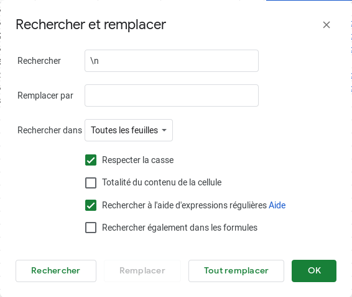Viewport: 352px width, 297px height.
Task: Click the Rechercher text field containing \n
Action: pyautogui.click(x=172, y=61)
